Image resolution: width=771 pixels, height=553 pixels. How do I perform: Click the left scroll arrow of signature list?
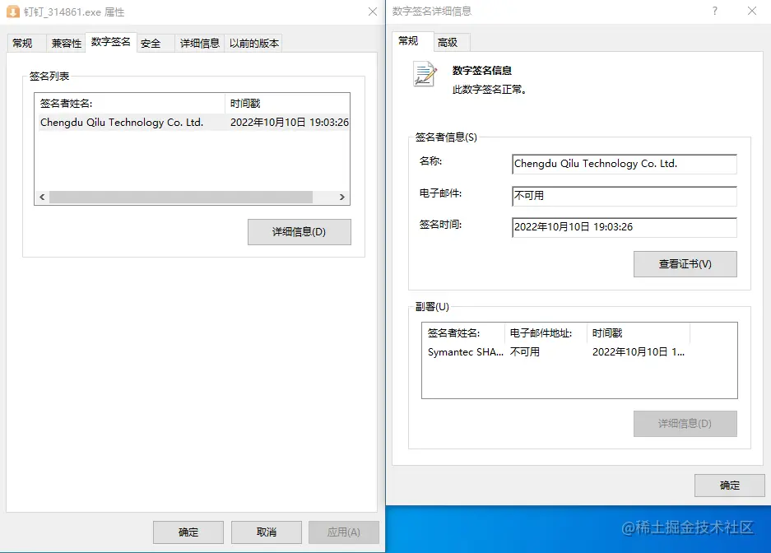tap(41, 197)
